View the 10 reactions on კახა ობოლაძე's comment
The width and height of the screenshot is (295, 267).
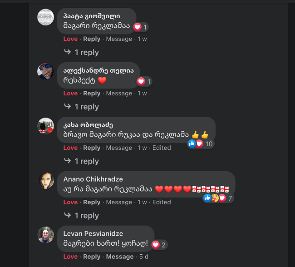pos(201,144)
